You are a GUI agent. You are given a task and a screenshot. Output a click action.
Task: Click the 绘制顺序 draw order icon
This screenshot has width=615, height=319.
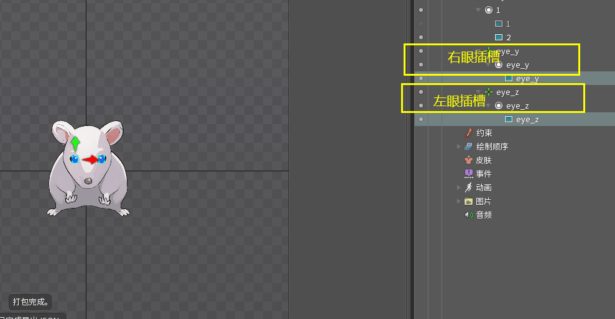pos(468,147)
